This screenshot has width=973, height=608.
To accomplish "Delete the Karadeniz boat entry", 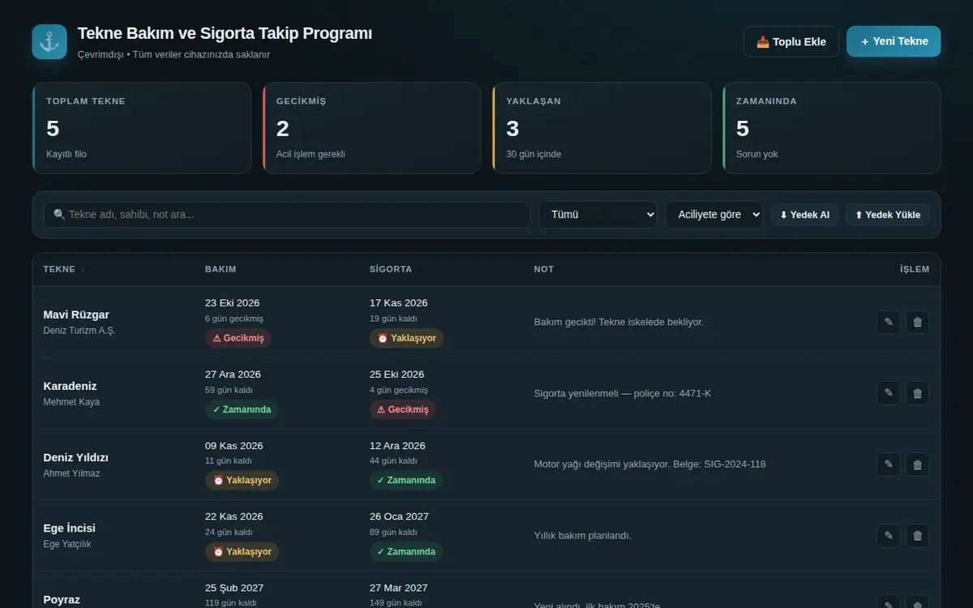I will tap(917, 393).
